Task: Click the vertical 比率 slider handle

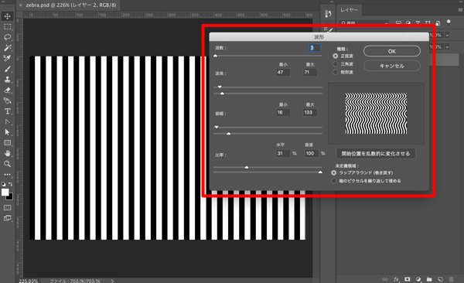Action: point(320,172)
